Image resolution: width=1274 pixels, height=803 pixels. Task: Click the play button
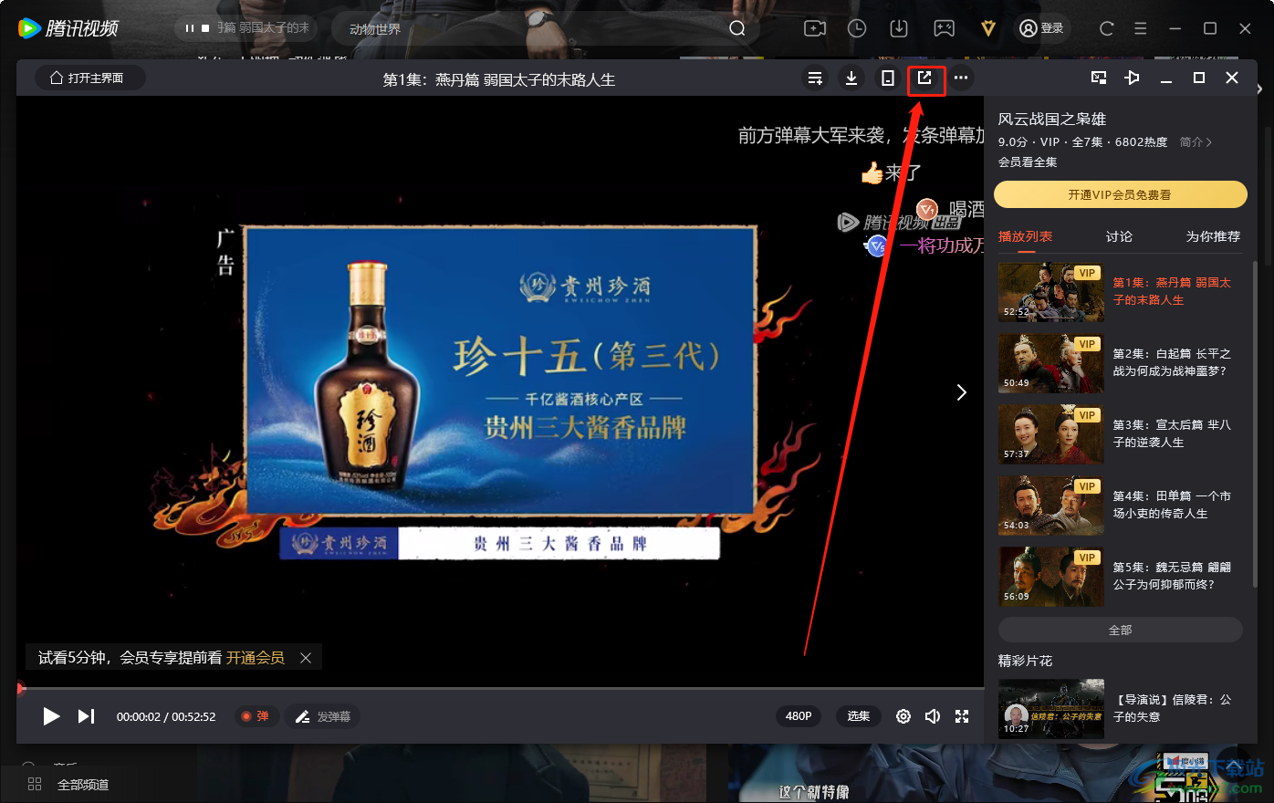tap(51, 716)
